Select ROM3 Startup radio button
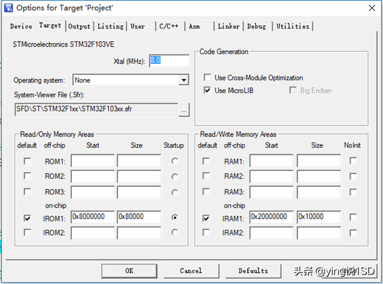The width and height of the screenshot is (383, 284). point(175,193)
